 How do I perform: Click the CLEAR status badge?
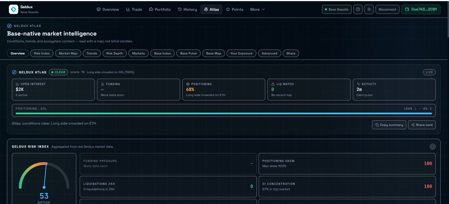58,72
